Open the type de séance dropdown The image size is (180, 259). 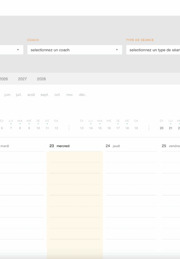[153, 50]
